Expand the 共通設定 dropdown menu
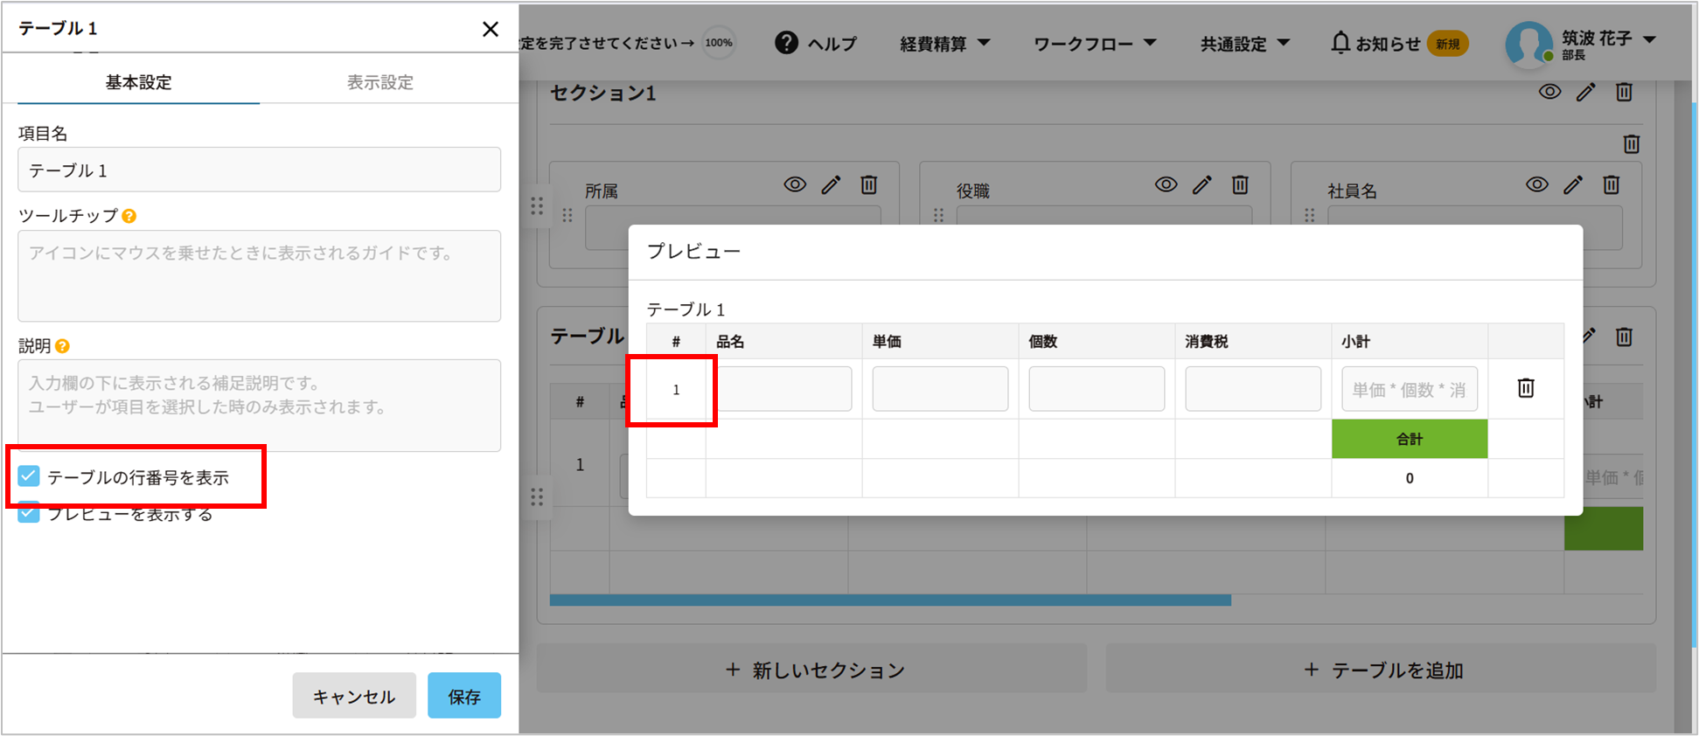 1244,44
